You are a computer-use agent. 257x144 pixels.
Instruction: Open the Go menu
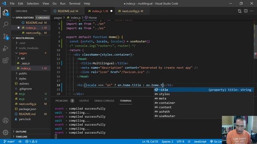[55, 4]
